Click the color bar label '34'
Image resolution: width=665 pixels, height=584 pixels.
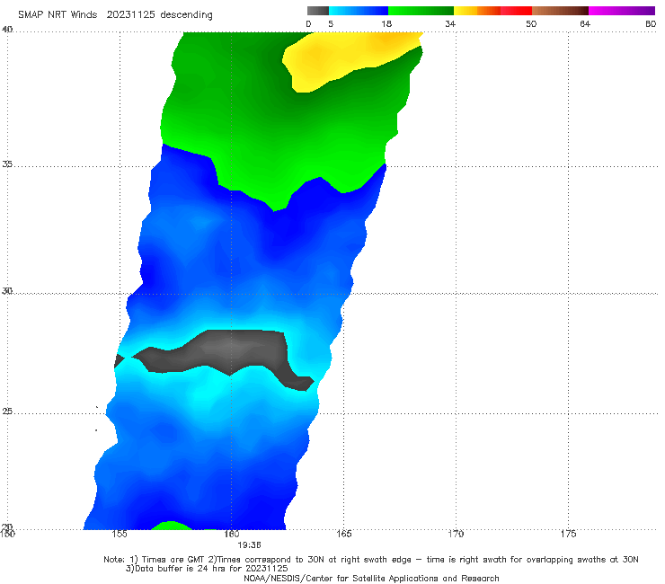(x=450, y=23)
